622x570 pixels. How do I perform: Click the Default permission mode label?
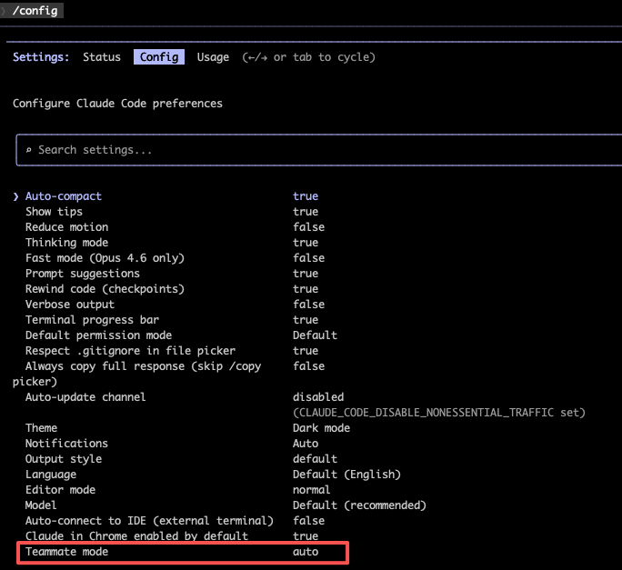point(98,335)
